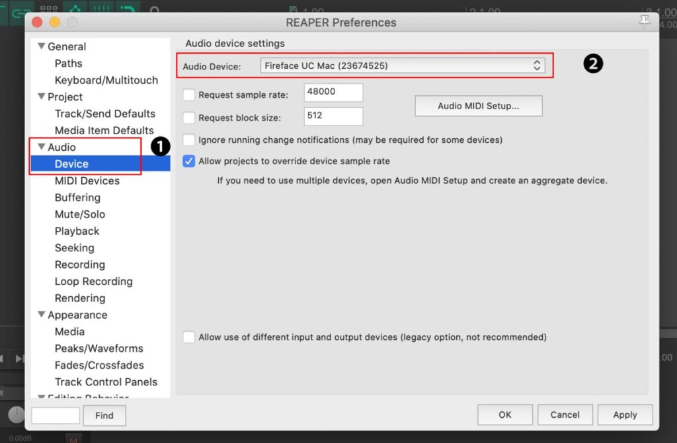Enable the Request block size checkbox
The height and width of the screenshot is (443, 677).
[189, 118]
